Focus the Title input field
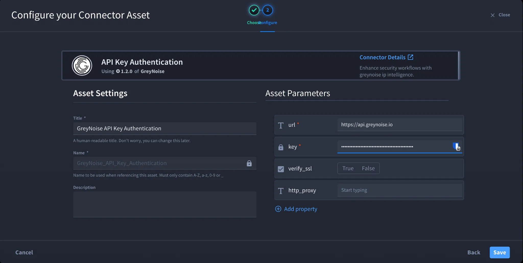 tap(165, 128)
